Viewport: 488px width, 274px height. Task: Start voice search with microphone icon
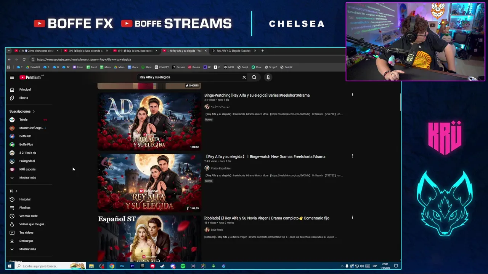(x=268, y=77)
